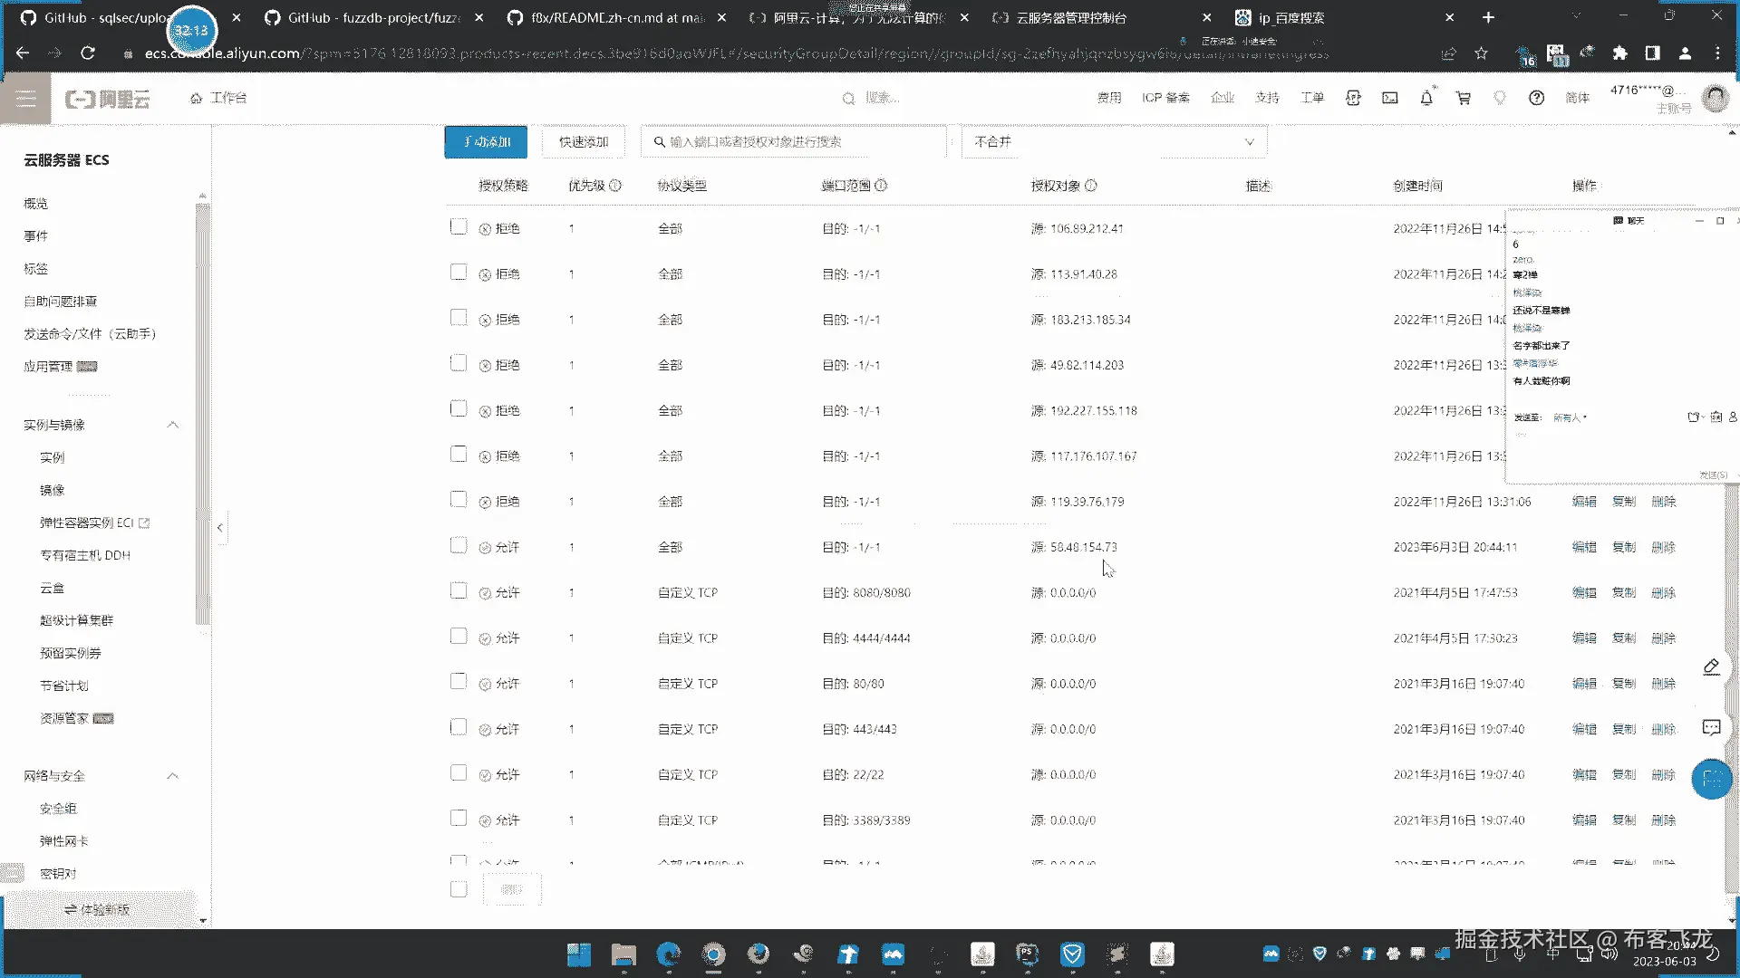Click the 手动添加 button

486,142
